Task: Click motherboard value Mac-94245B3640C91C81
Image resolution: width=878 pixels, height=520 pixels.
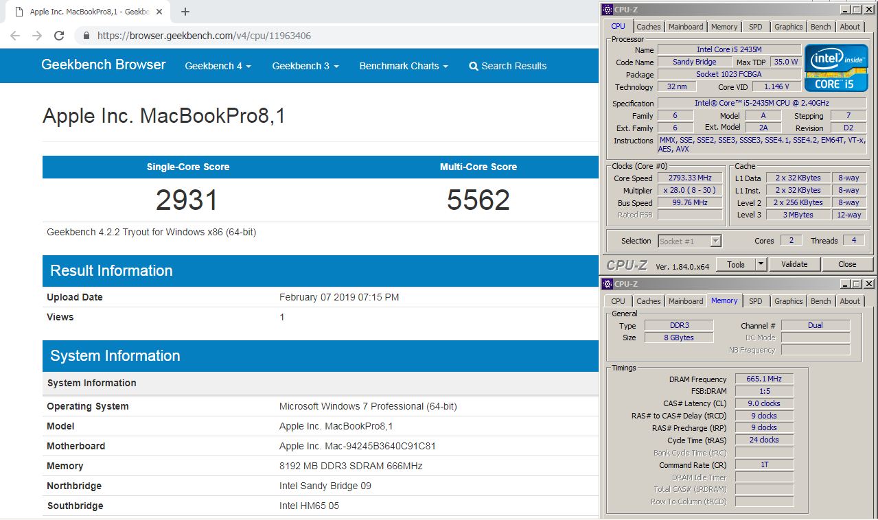Action: click(357, 446)
